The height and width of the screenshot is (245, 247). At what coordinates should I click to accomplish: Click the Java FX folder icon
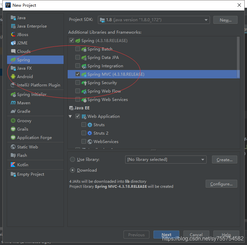point(13,68)
